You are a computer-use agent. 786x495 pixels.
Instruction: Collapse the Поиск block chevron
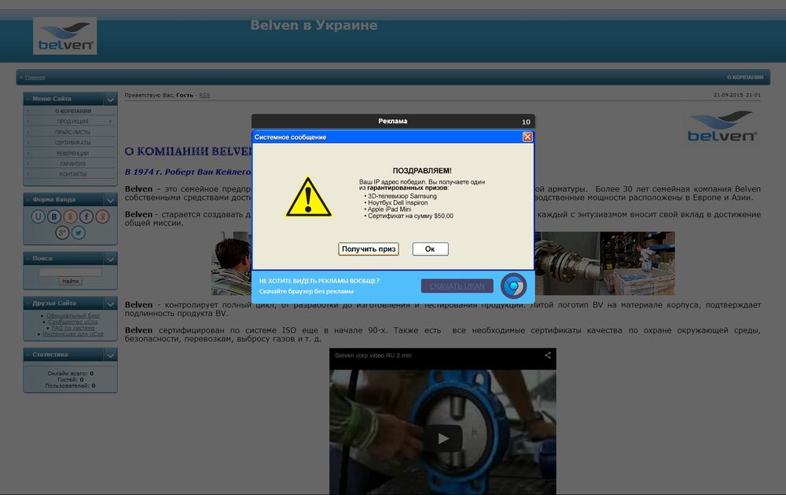point(110,259)
